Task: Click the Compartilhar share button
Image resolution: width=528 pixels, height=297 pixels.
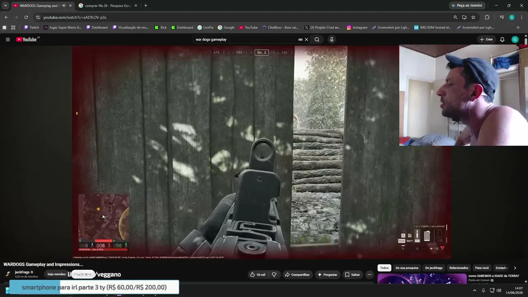Action: pyautogui.click(x=297, y=275)
